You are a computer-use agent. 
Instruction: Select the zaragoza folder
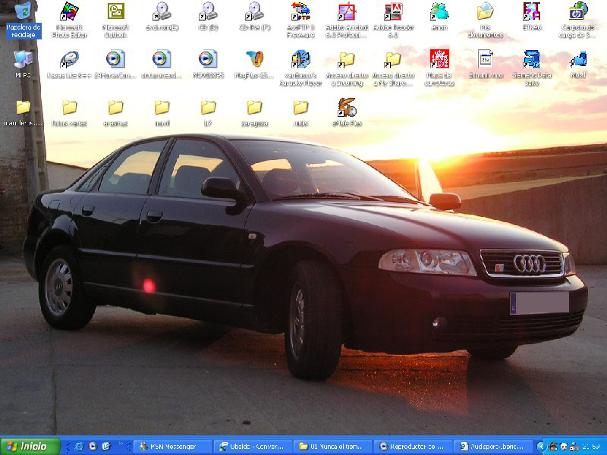coord(254,113)
